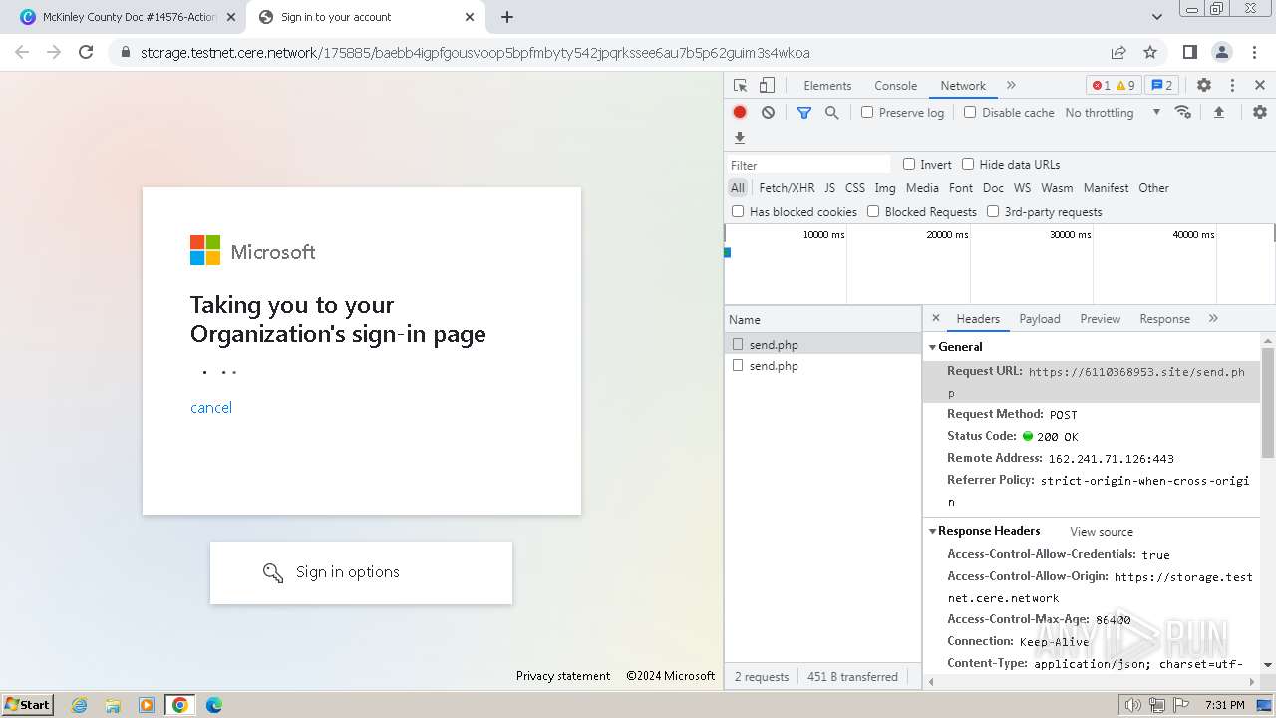The image size is (1276, 718).
Task: Close the request details pane
Action: click(x=936, y=318)
